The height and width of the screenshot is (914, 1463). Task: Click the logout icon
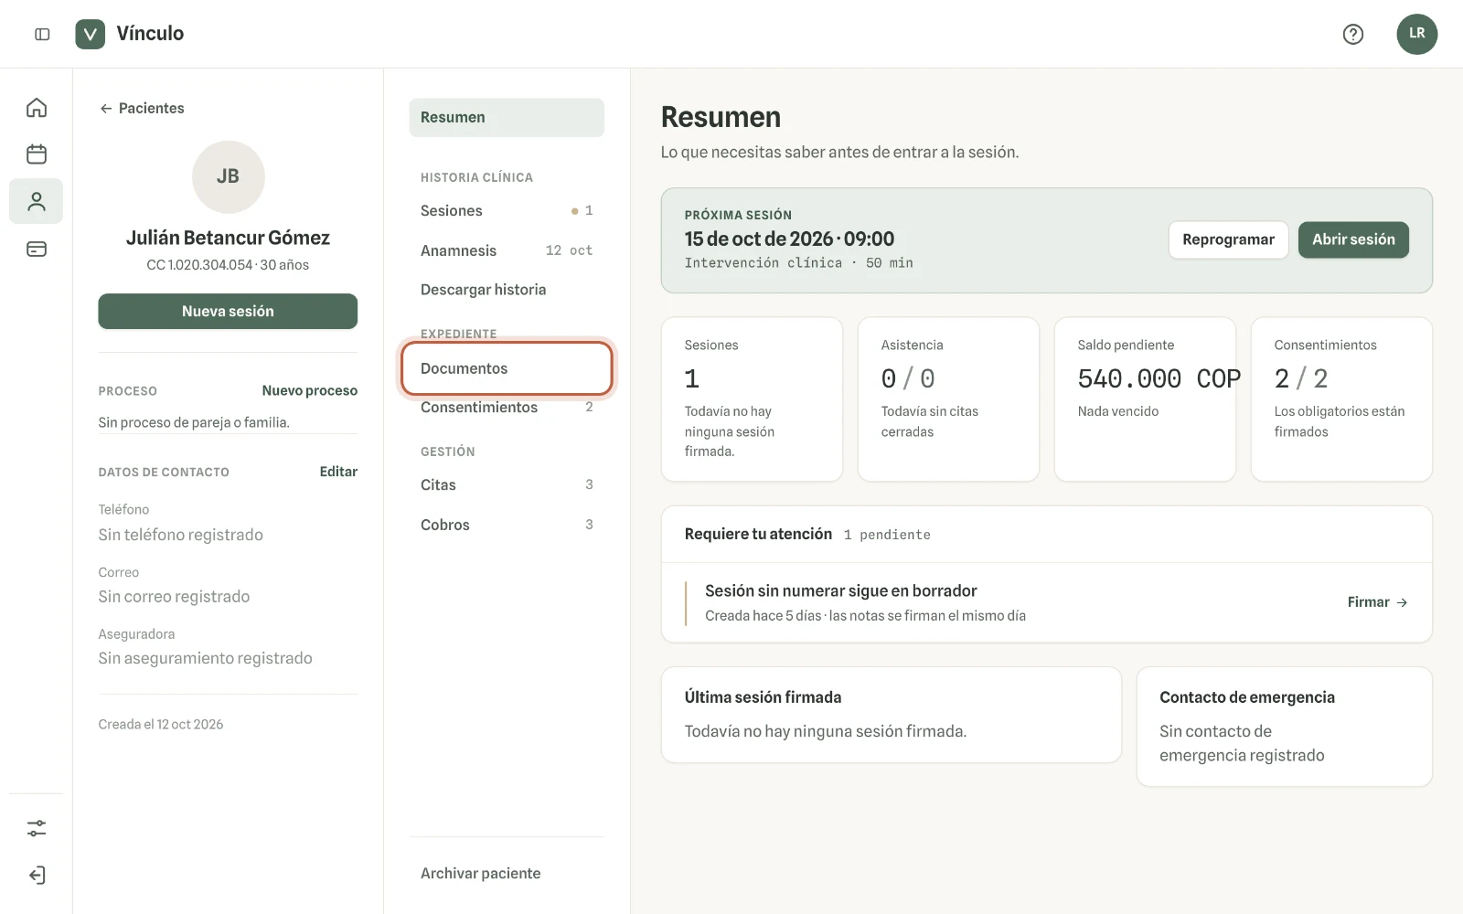(37, 875)
